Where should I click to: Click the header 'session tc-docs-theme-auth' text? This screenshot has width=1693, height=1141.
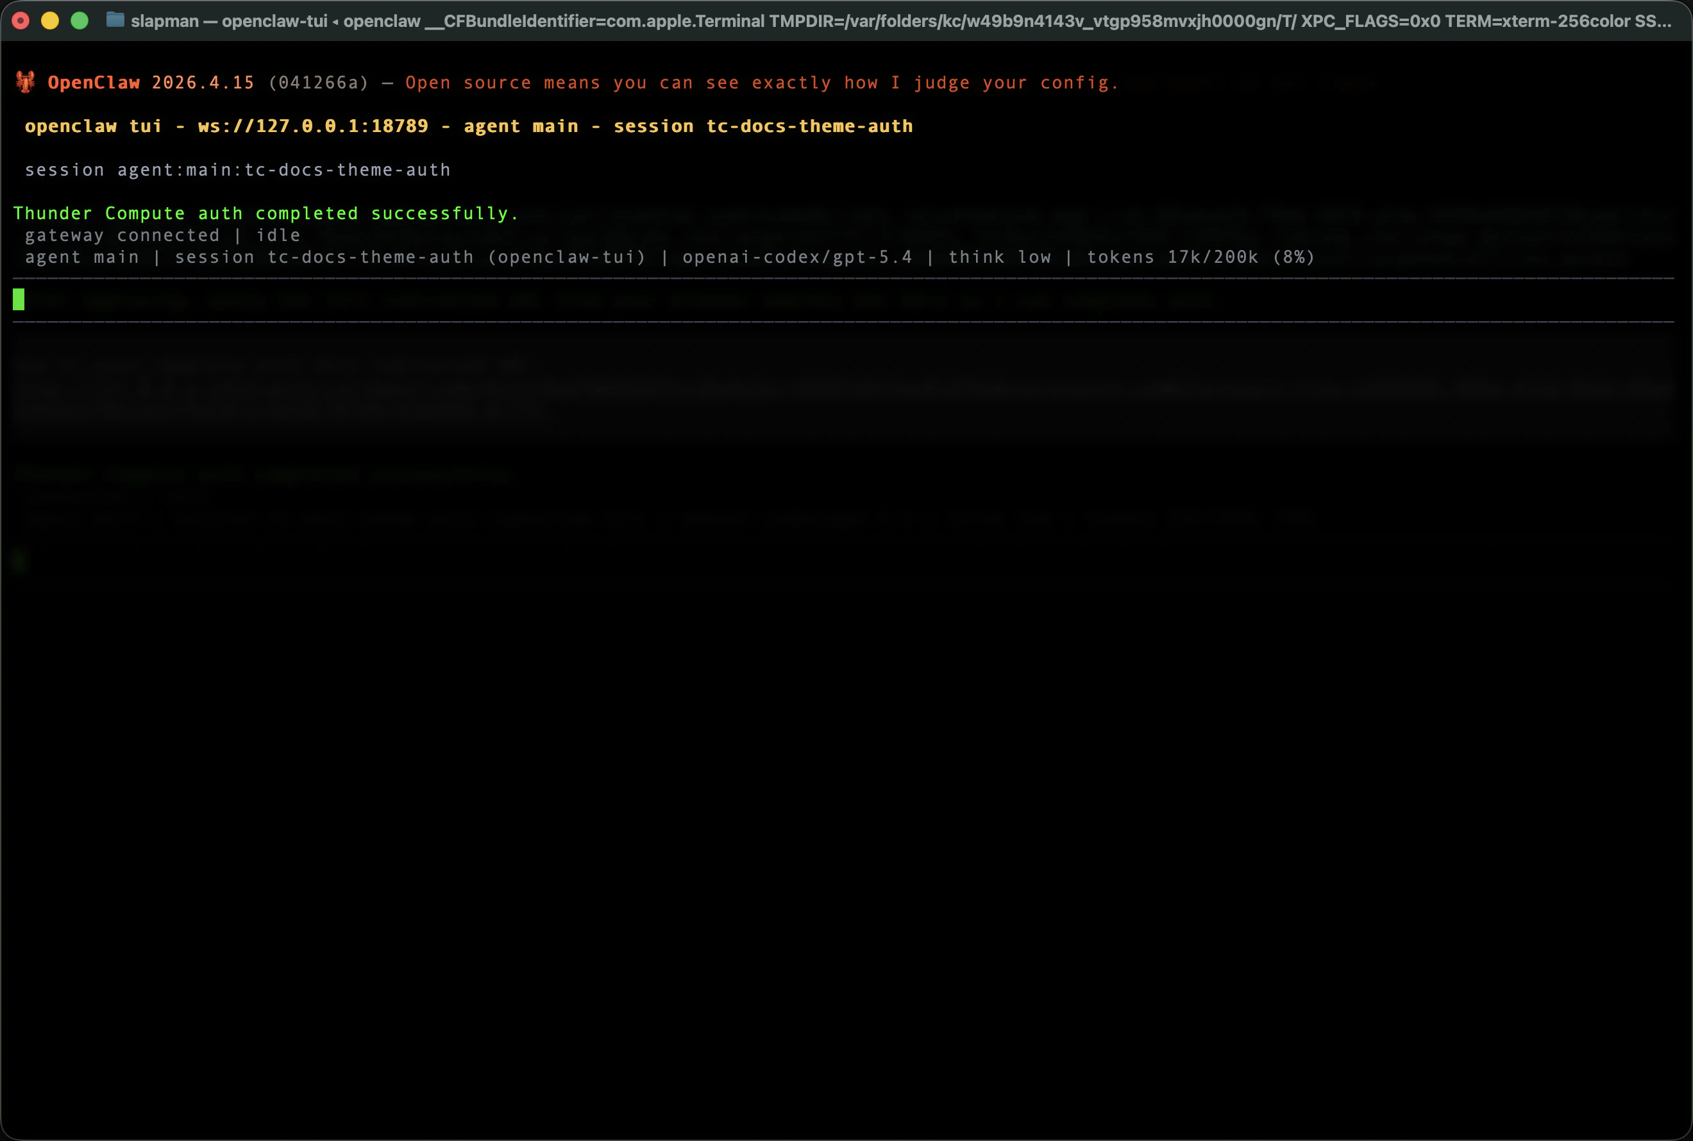pos(762,127)
